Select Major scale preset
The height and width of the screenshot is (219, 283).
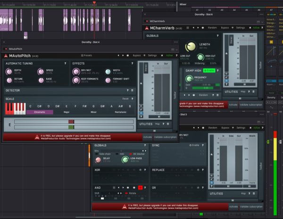coord(67,112)
